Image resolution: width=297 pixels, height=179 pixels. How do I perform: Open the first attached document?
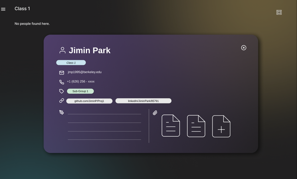tap(171, 126)
